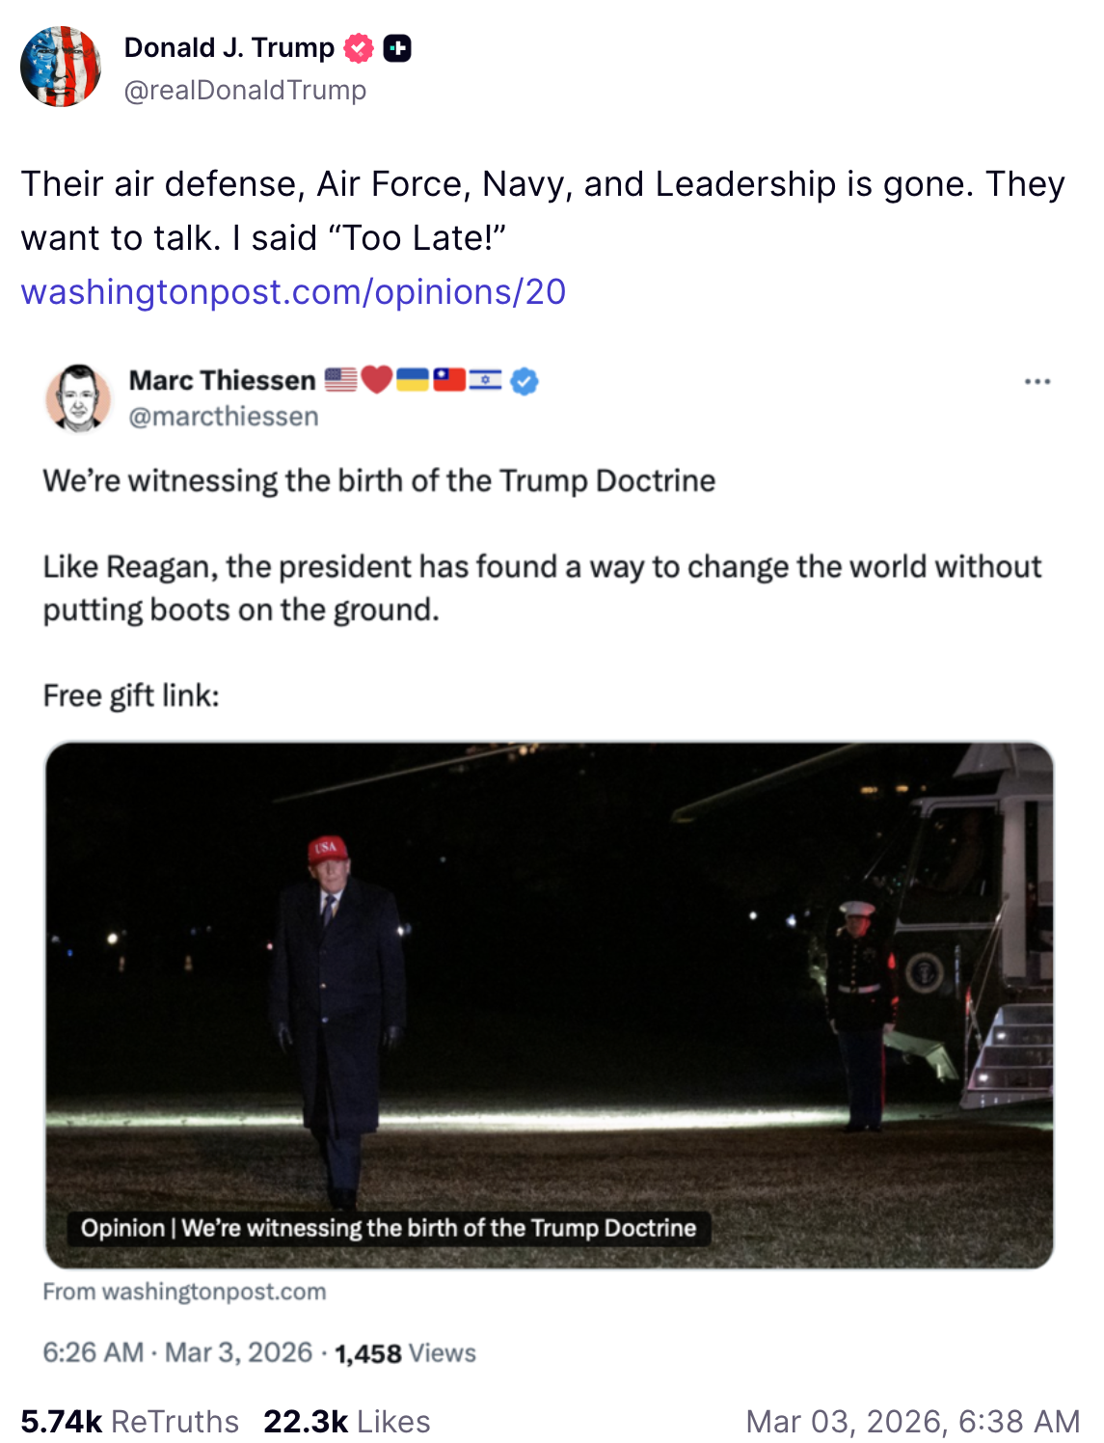Click the US flag emoji
The width and height of the screenshot is (1104, 1443).
pos(340,380)
